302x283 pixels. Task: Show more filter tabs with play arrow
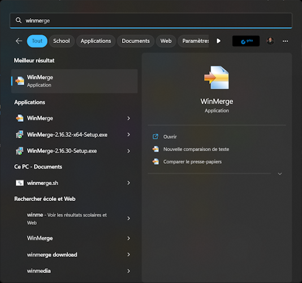click(218, 41)
